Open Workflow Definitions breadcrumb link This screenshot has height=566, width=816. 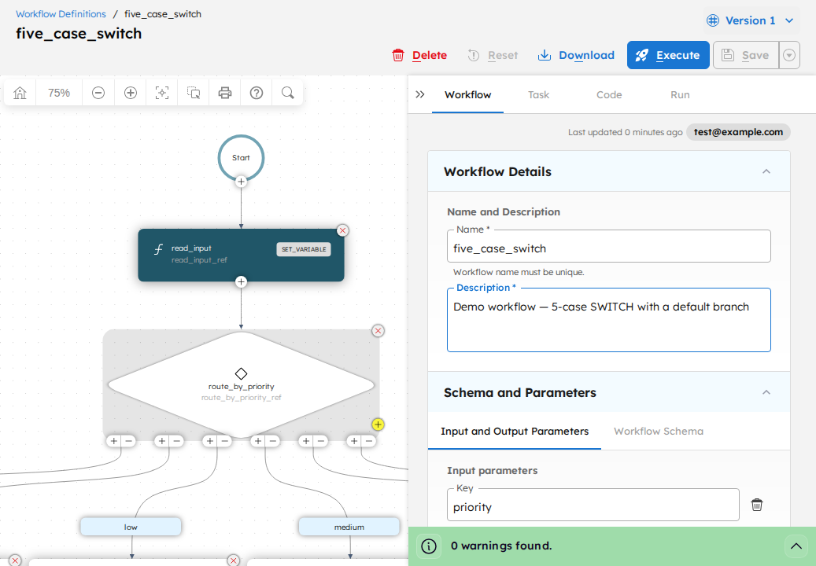click(x=61, y=14)
